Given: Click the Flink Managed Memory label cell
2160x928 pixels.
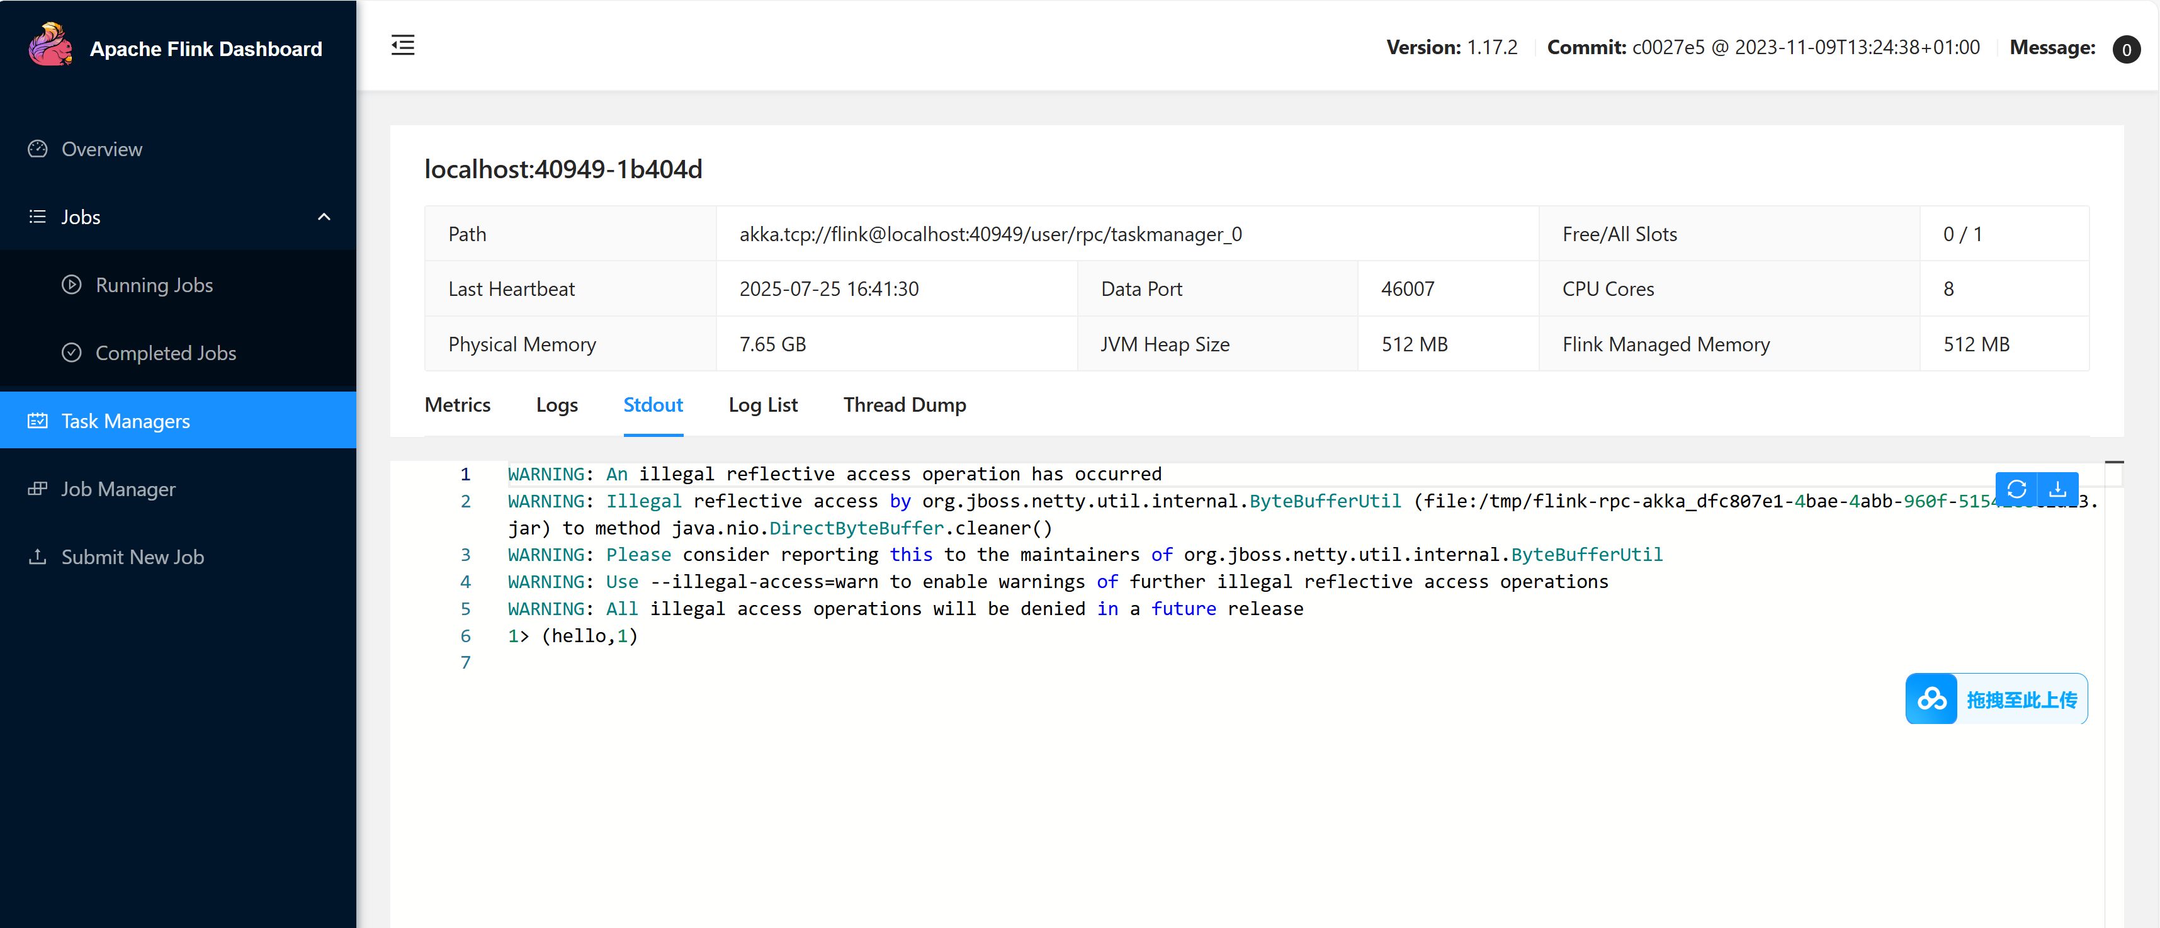Looking at the screenshot, I should point(1729,344).
